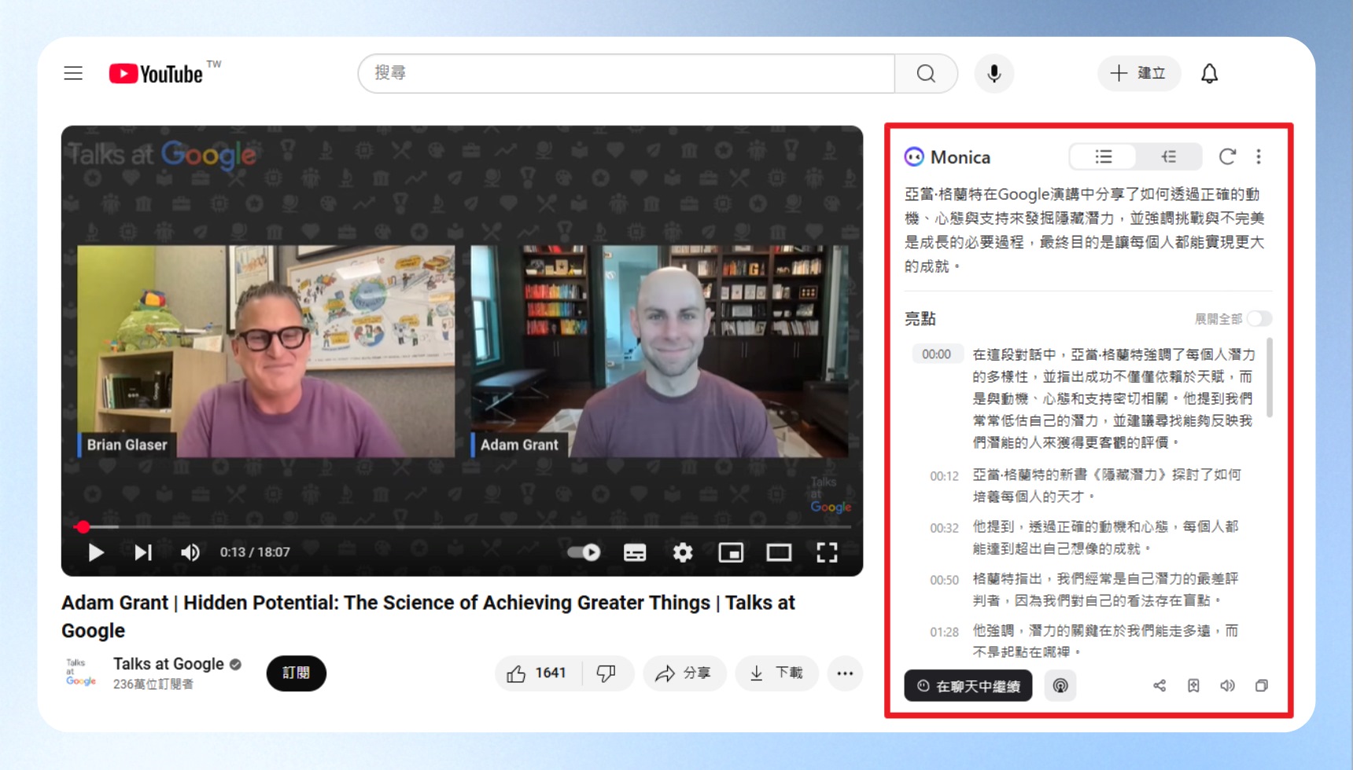1353x770 pixels.
Task: Click the video title text
Action: coord(429,617)
